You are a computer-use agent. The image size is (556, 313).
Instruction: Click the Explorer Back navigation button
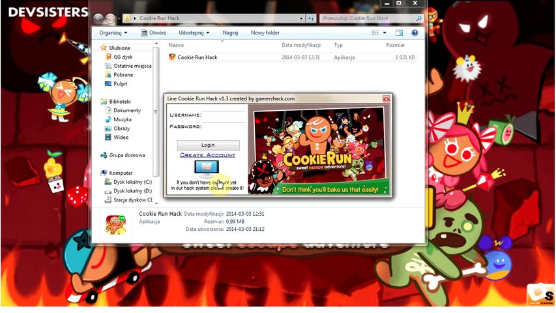pyautogui.click(x=98, y=18)
